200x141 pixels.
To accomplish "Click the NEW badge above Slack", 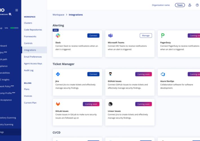I will pyautogui.click(x=55, y=30).
